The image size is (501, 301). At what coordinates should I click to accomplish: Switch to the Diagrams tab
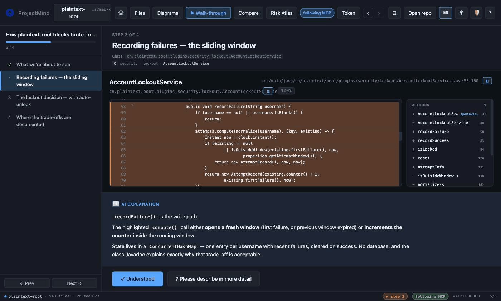click(x=167, y=13)
